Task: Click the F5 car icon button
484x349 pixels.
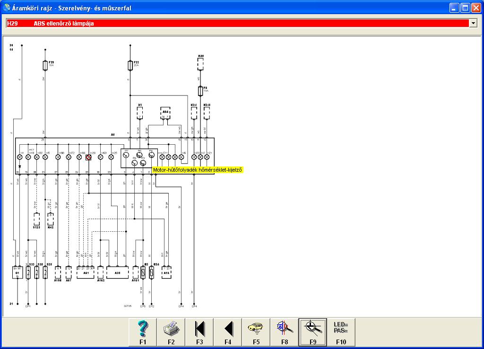Action: [x=256, y=332]
